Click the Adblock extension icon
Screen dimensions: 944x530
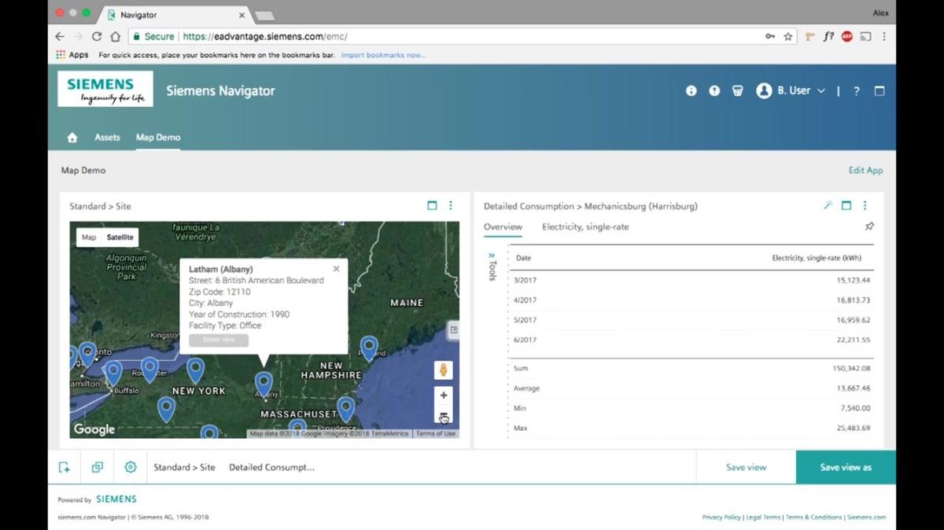pos(847,36)
